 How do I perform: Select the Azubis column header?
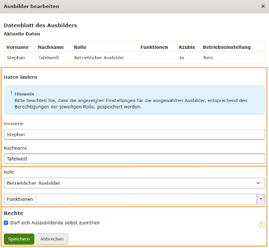[187, 47]
